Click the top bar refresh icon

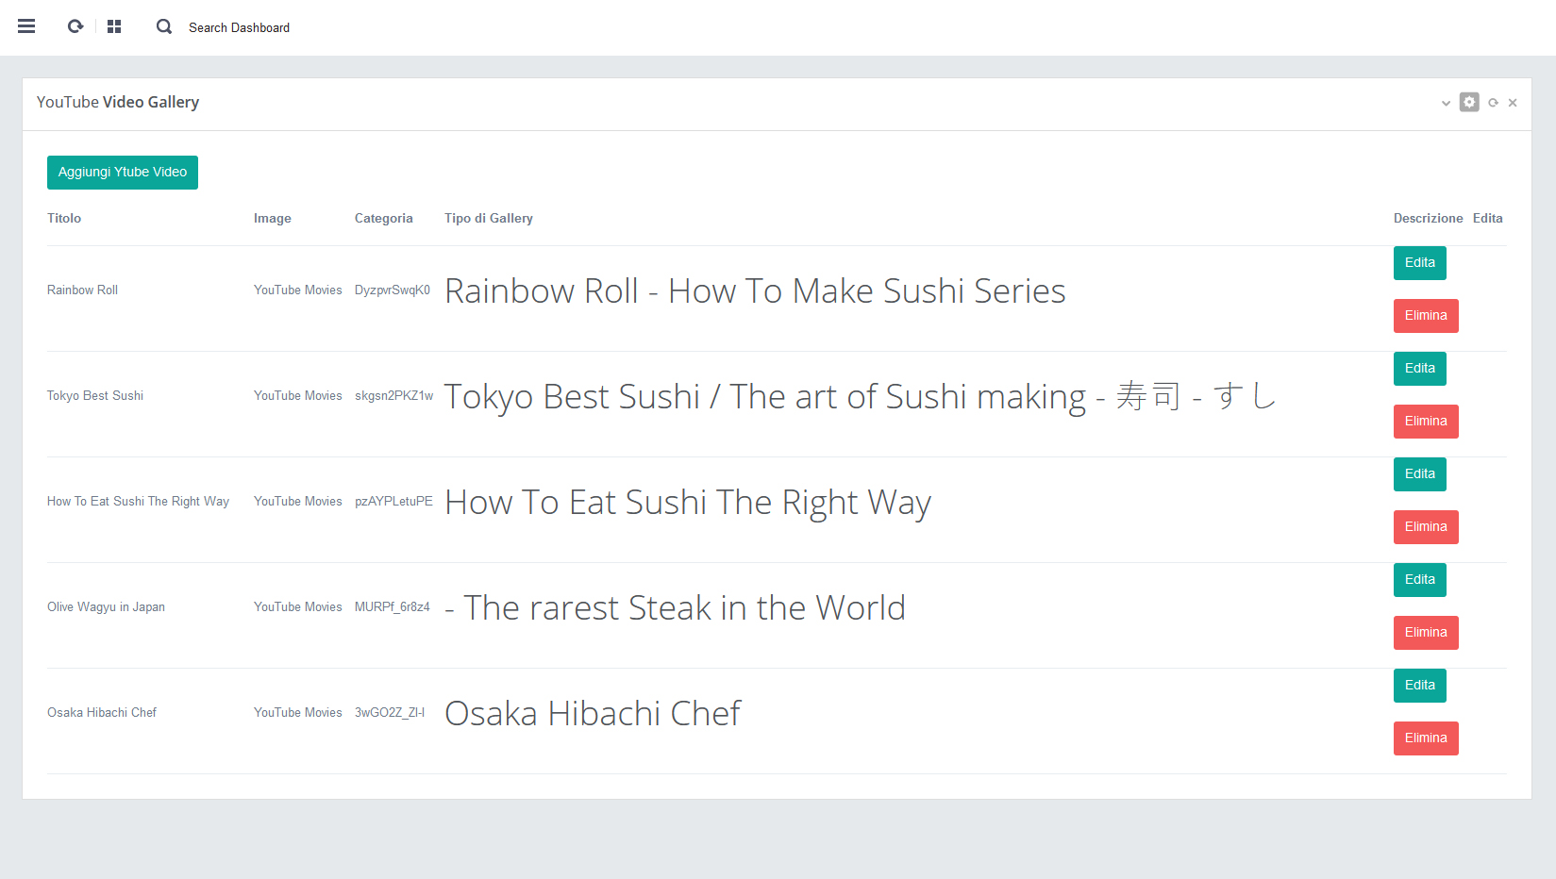[x=75, y=26]
